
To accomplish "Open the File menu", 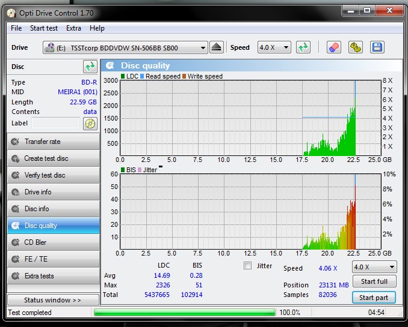I will point(16,28).
